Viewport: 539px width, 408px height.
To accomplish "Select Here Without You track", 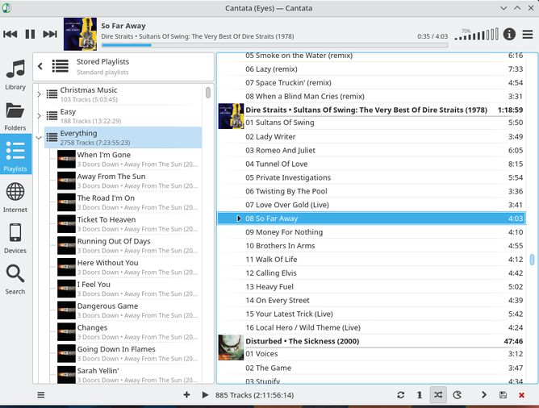I will click(129, 267).
